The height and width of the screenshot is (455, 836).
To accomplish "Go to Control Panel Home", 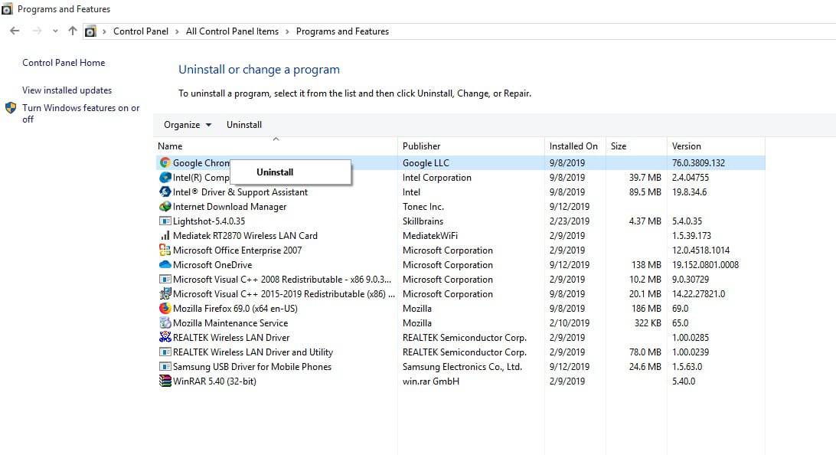I will [x=64, y=63].
